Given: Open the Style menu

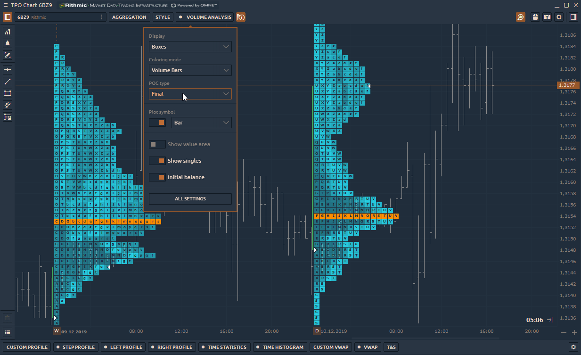Looking at the screenshot, I should point(163,17).
